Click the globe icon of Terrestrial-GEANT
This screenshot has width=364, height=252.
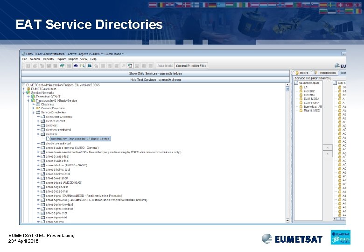(33, 97)
